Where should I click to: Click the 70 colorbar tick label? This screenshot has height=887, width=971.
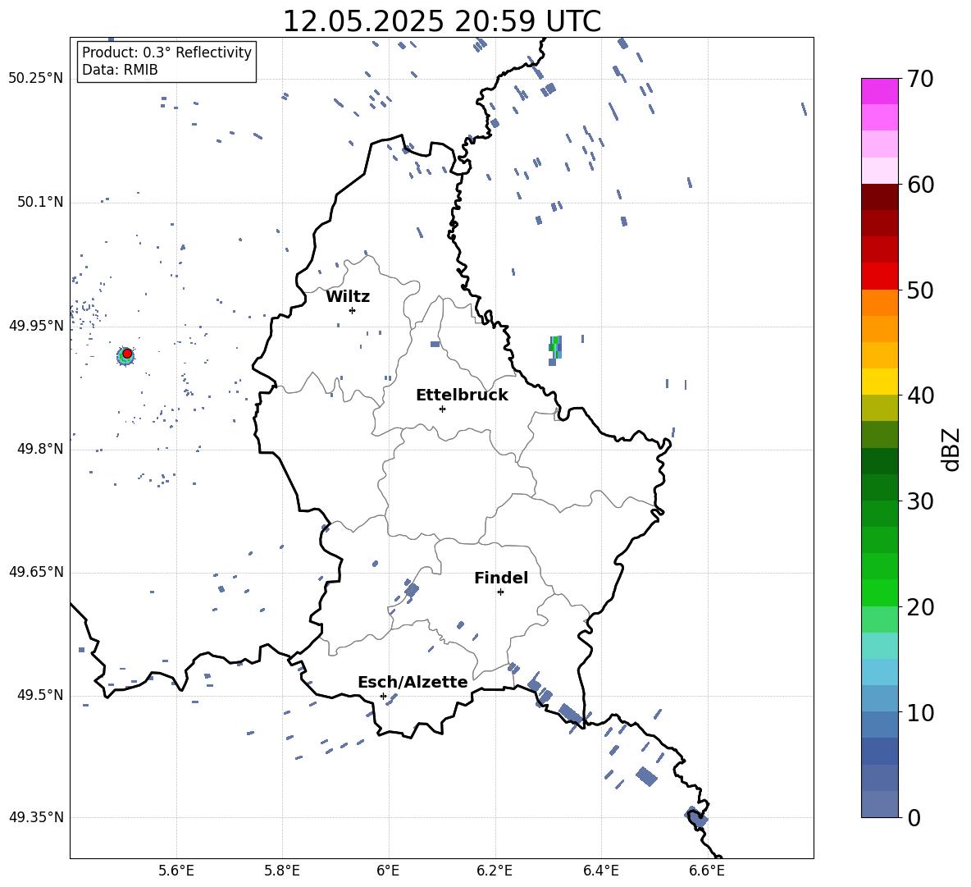point(920,79)
